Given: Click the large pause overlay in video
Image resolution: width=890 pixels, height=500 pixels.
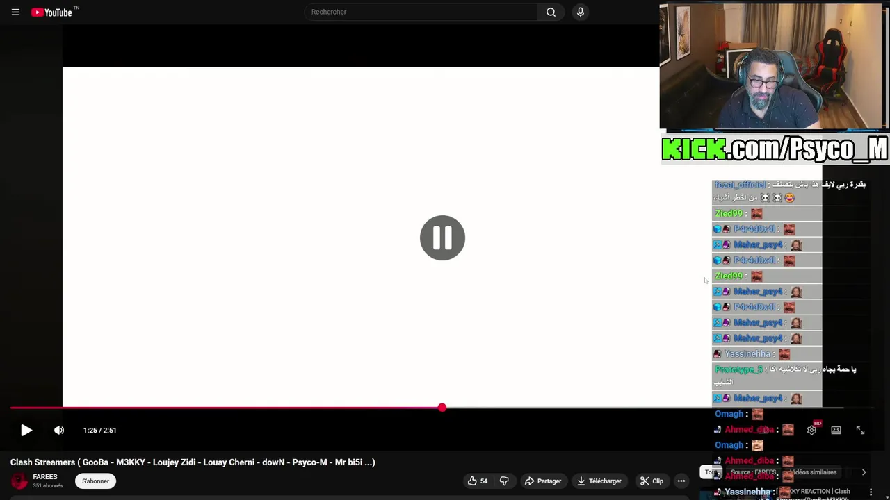Looking at the screenshot, I should tap(442, 238).
